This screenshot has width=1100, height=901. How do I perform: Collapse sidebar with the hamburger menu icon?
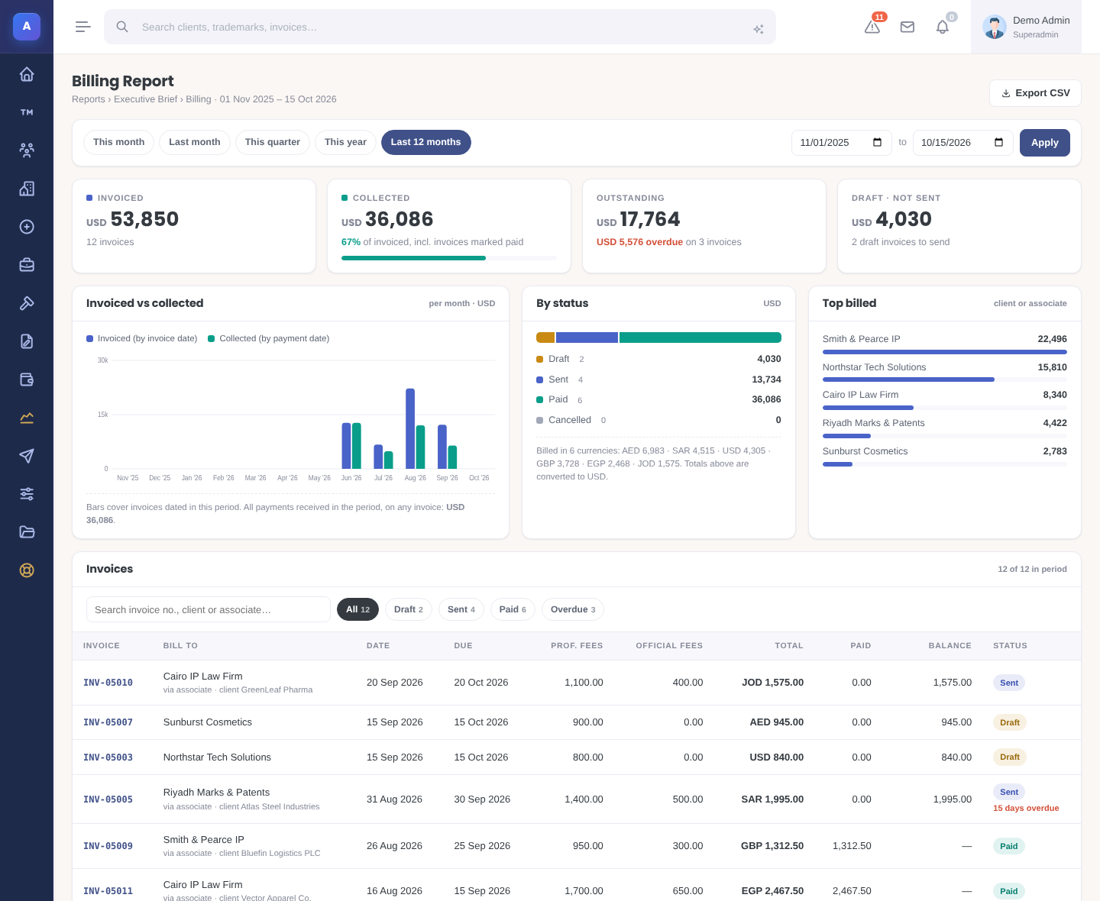coord(83,27)
